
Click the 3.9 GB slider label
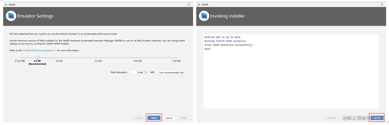tap(59, 61)
